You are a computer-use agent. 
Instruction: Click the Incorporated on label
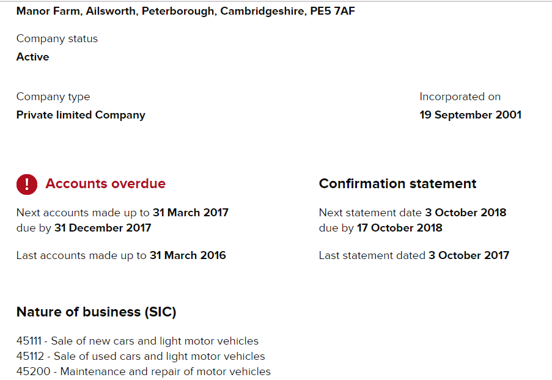tap(460, 97)
